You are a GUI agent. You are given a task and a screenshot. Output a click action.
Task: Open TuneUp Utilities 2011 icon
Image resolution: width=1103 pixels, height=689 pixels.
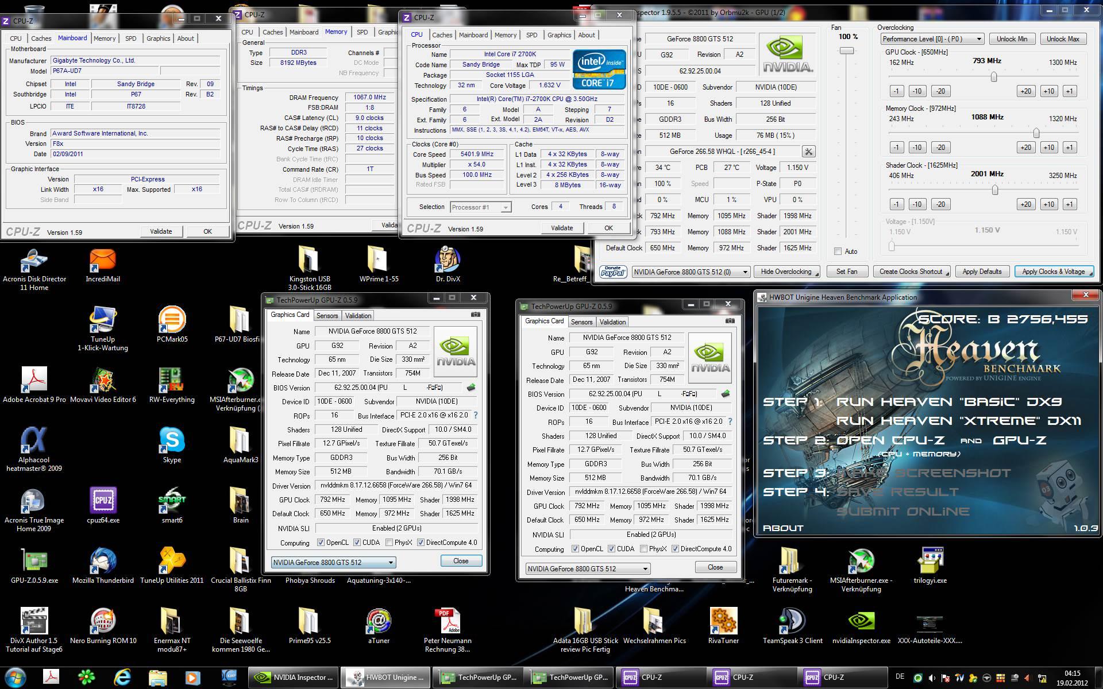click(172, 566)
